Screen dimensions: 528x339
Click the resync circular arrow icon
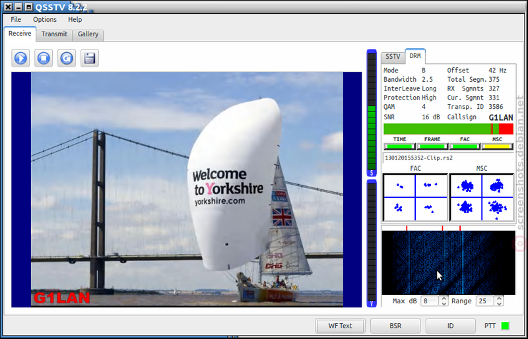[x=67, y=58]
